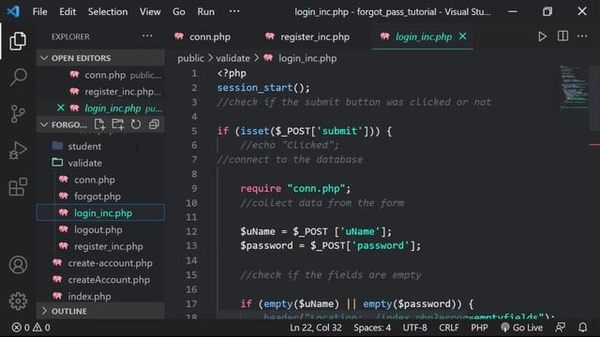This screenshot has height=337, width=600.
Task: Open forgot.php in file tree
Action: pyautogui.click(x=100, y=197)
